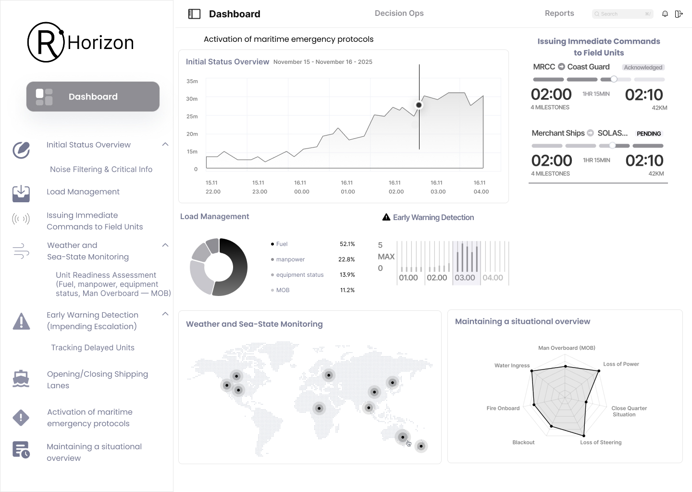Screen dimensions: 692x492
Task: Click the situational overview report icon
Action: tap(21, 450)
